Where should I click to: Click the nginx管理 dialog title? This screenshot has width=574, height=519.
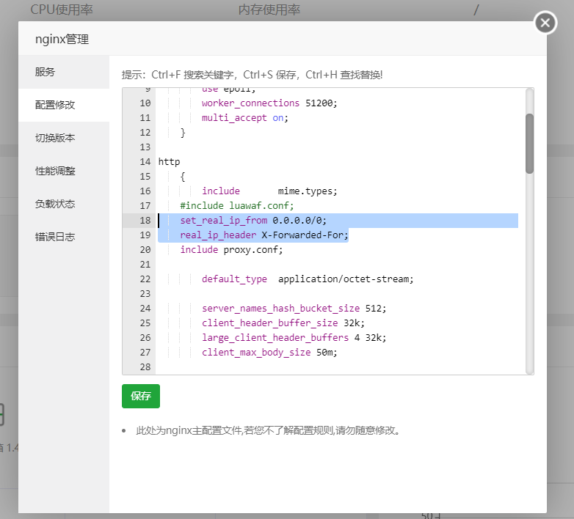(x=62, y=39)
